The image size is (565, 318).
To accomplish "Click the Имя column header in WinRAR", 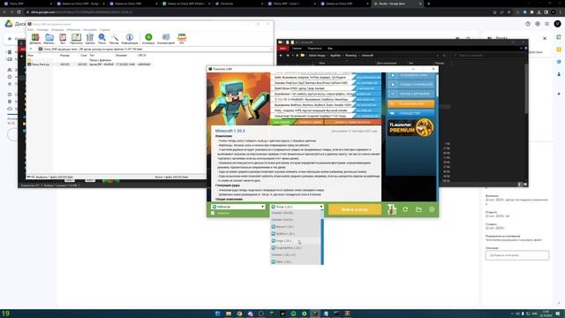I will click(31, 56).
